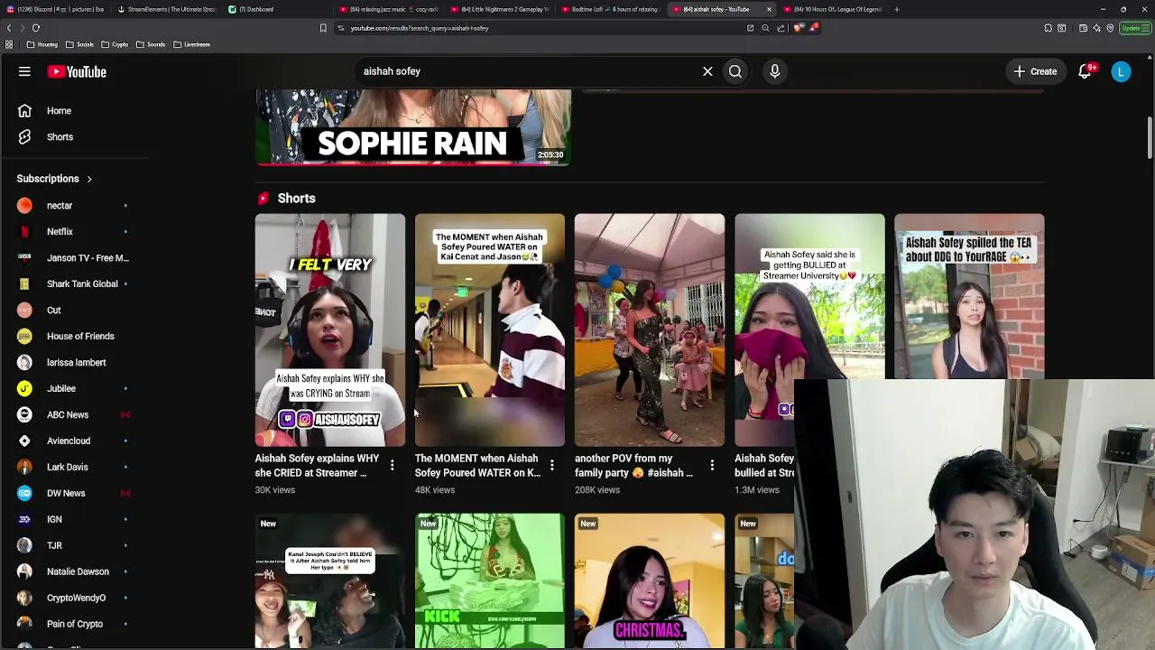The width and height of the screenshot is (1155, 650).
Task: Open options menu for 'explains WHY she CRIED' short
Action: 392,466
